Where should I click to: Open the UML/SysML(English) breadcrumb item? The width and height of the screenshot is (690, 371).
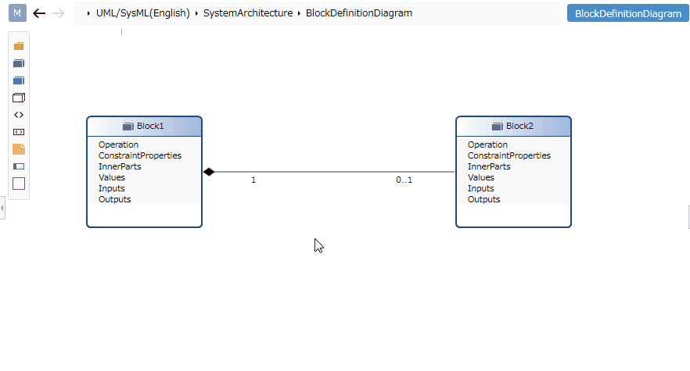point(143,13)
